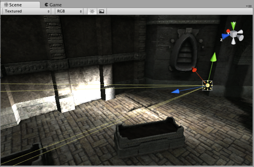Click the bottom white cone on orientation gizmo

coord(233,41)
